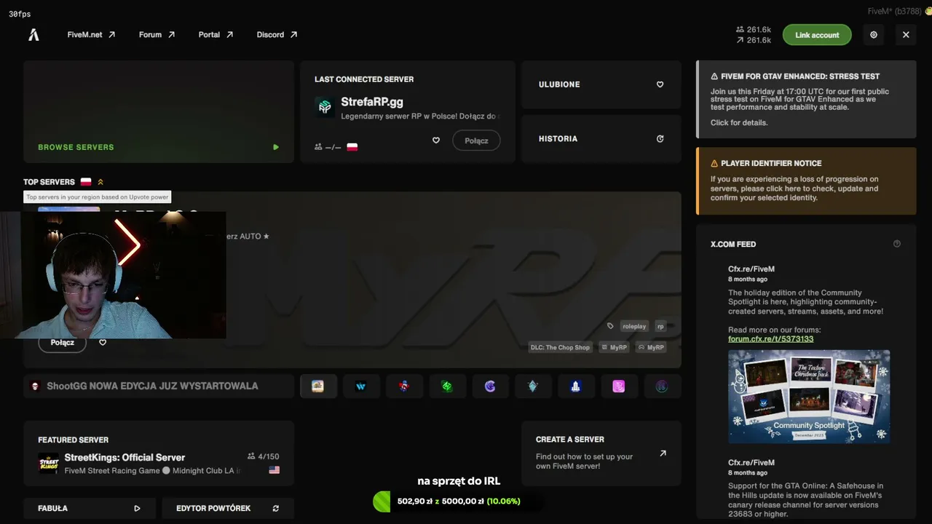The image size is (932, 524).
Task: Open the Discord link
Action: pyautogui.click(x=277, y=35)
